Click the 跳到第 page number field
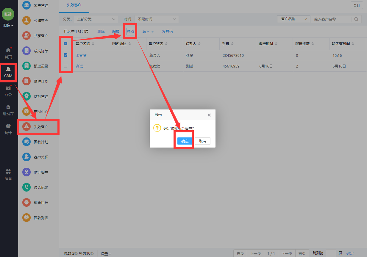This screenshot has height=257, width=367. (x=331, y=253)
